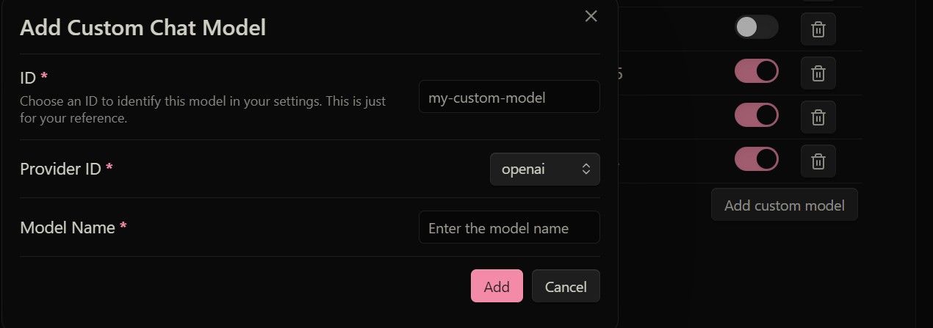This screenshot has height=328, width=933.
Task: Click the Add custom model button
Action: click(x=785, y=205)
